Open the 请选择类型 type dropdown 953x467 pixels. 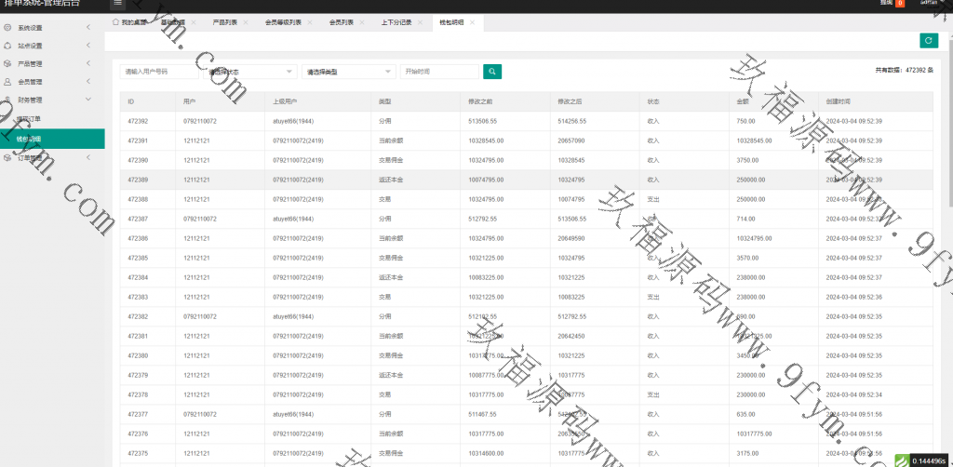[x=350, y=72]
